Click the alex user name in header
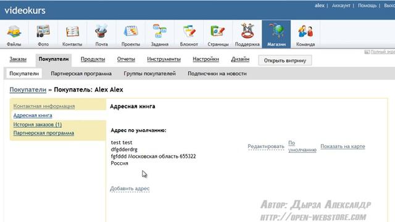Viewport: 395px width, 222px height. tap(320, 6)
